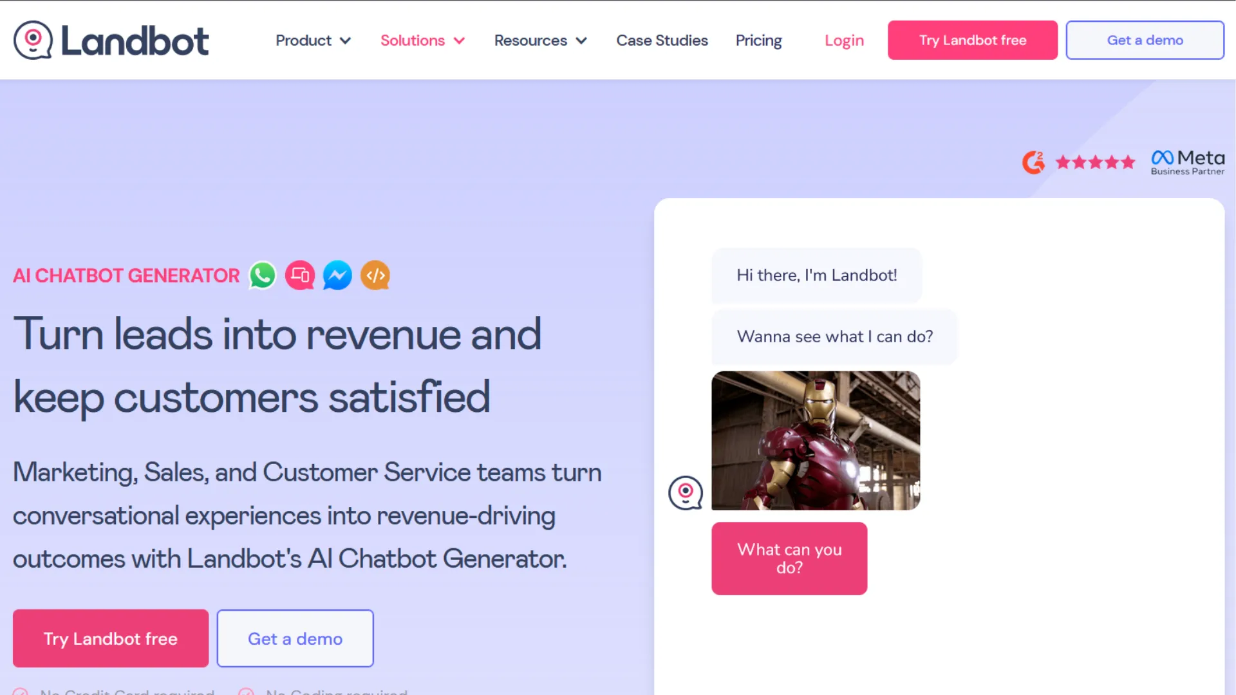Click the pink web chat devices icon
1236x695 pixels.
point(300,275)
